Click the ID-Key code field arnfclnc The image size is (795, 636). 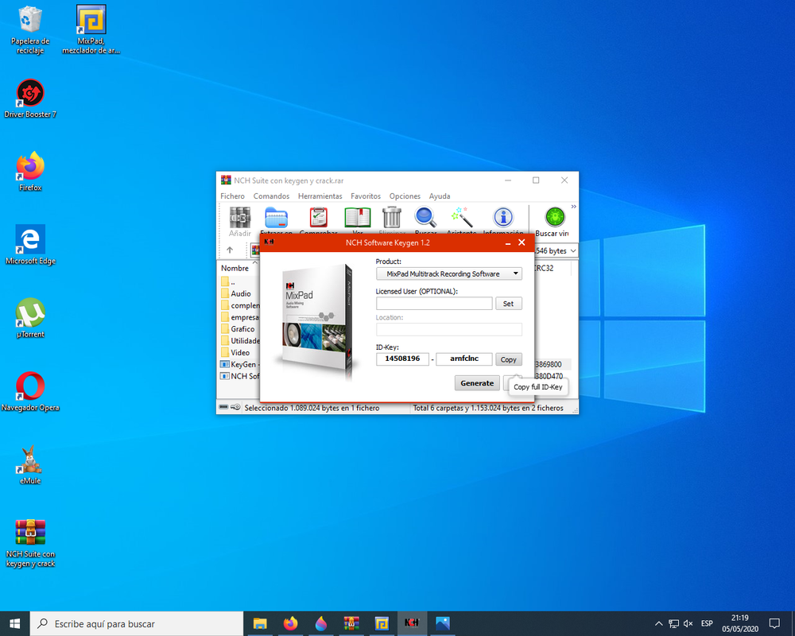pyautogui.click(x=464, y=359)
